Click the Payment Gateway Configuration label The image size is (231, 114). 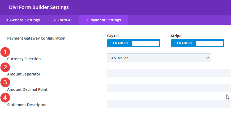(36, 38)
